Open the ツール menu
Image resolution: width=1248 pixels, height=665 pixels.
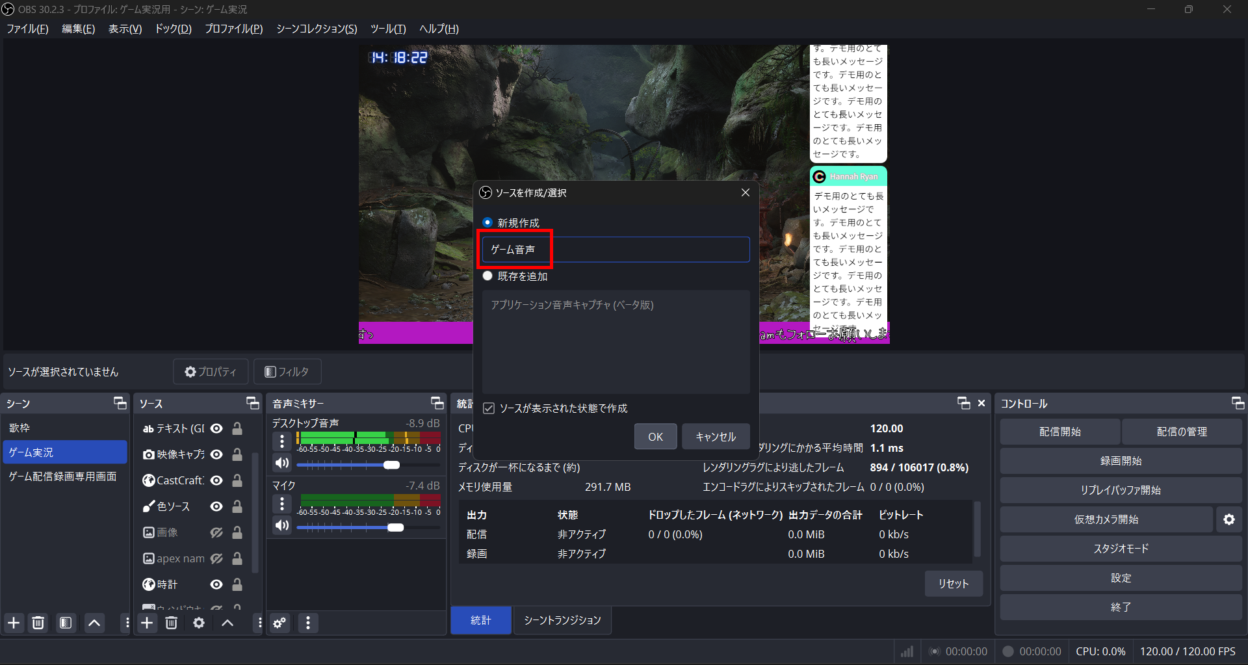tap(388, 29)
